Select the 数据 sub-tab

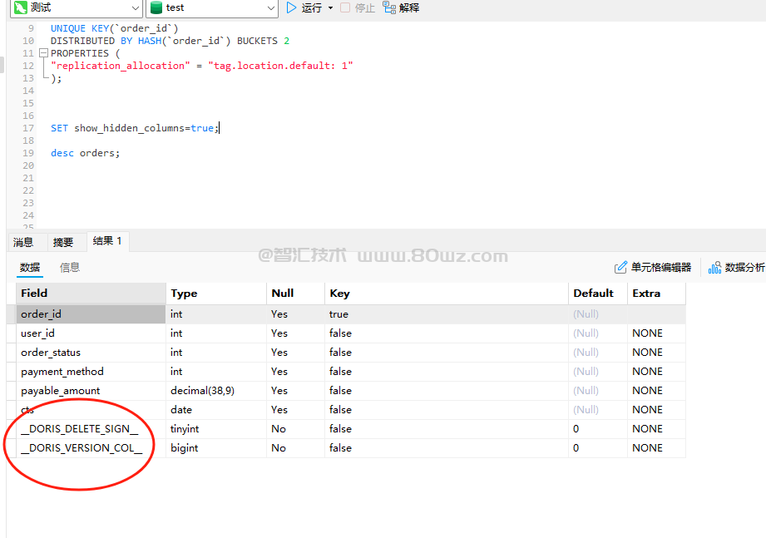pyautogui.click(x=30, y=267)
